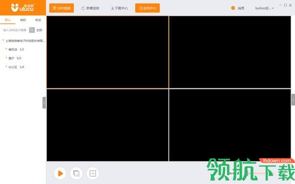Minimize the ulucu window

pyautogui.click(x=281, y=5)
